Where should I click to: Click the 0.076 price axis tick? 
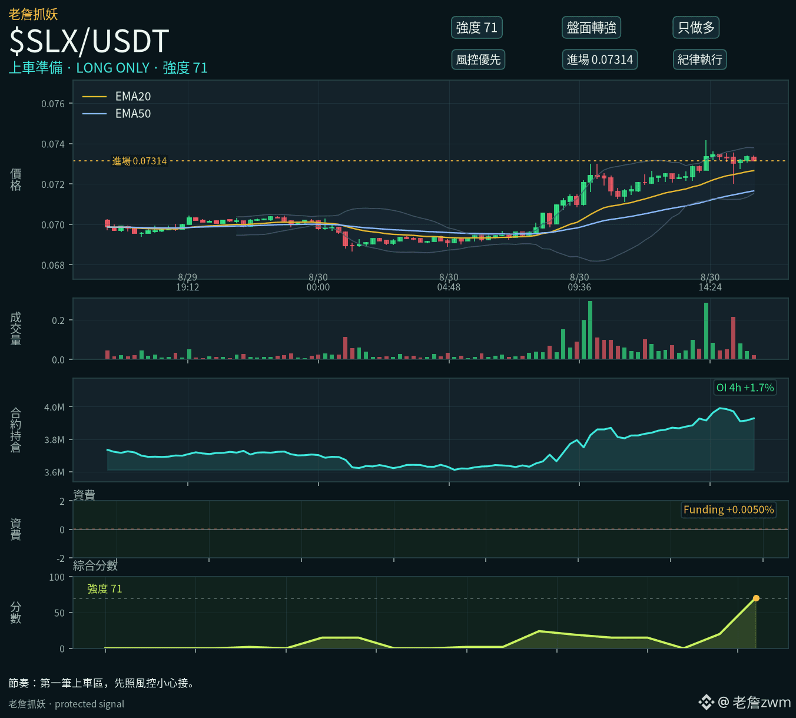click(x=53, y=104)
